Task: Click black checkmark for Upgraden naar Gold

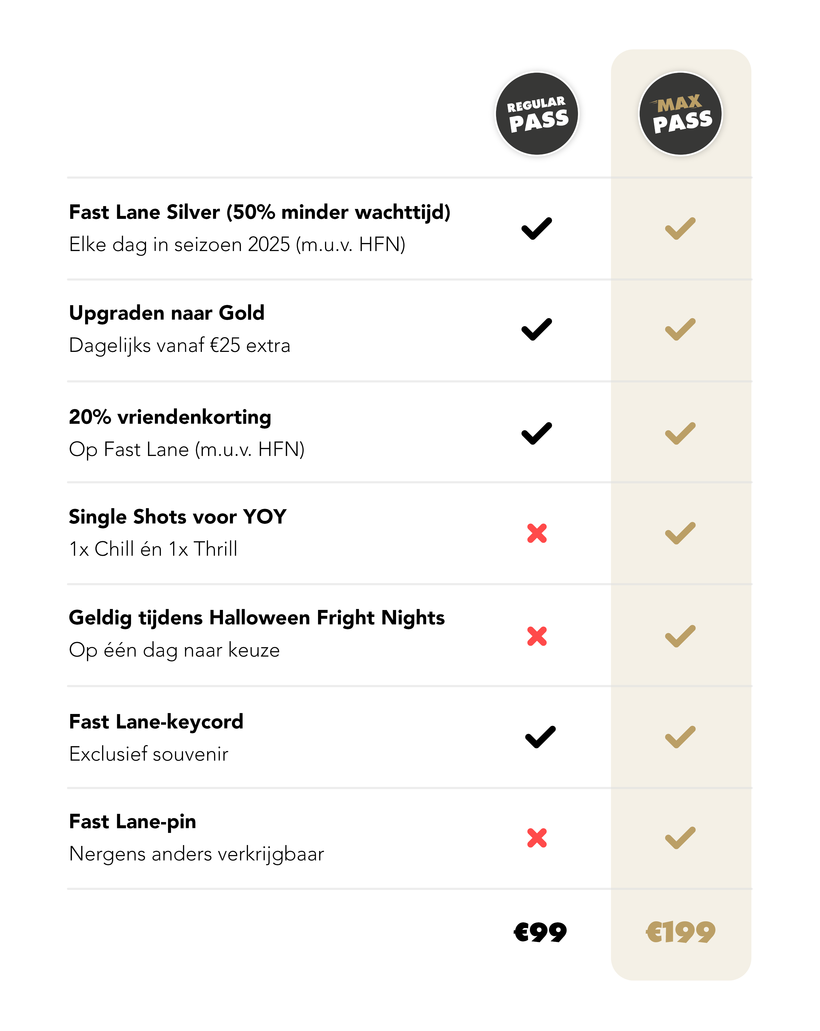Action: click(x=537, y=329)
